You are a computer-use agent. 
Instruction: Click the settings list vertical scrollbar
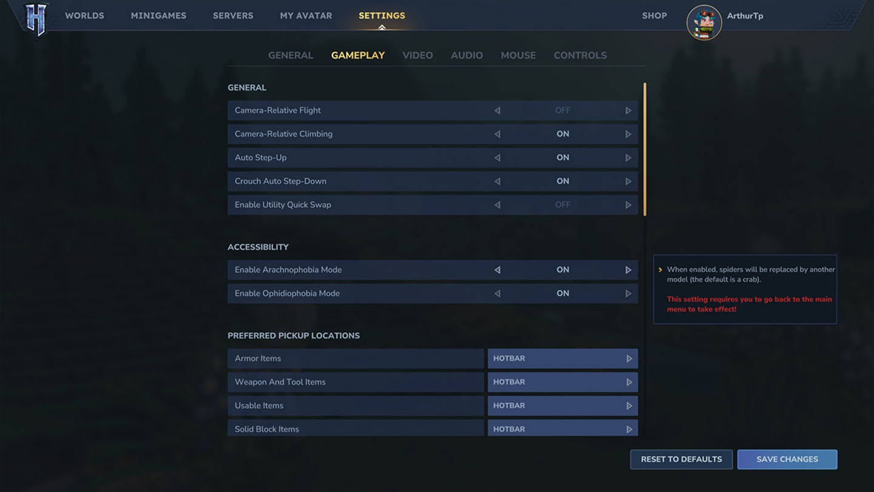pyautogui.click(x=644, y=149)
